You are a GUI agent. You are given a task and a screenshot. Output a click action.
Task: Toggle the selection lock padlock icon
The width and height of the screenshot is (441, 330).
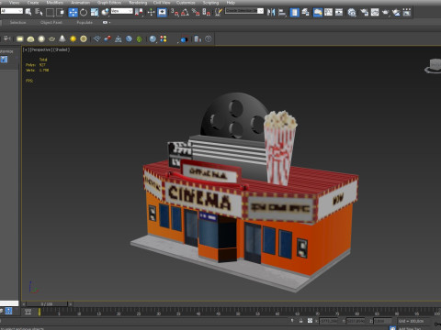[301, 321]
